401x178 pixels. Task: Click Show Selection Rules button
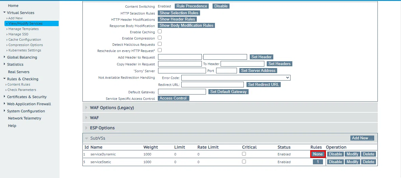179,13
